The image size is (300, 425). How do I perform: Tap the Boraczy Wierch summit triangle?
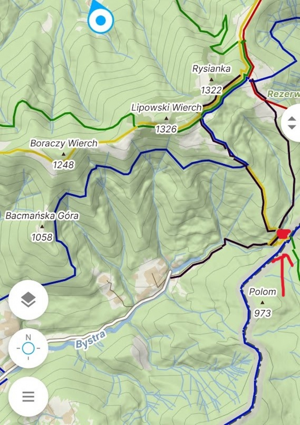[x=64, y=154]
